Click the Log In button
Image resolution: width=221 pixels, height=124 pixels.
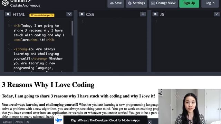210,3
